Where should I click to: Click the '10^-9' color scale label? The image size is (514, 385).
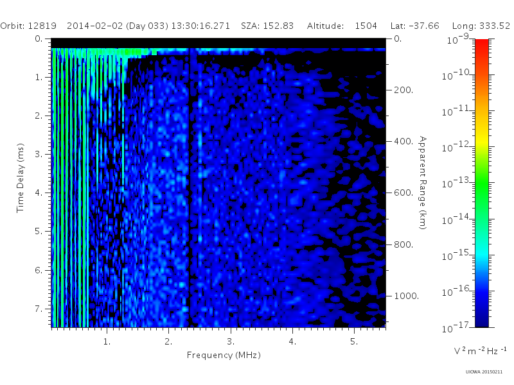458,38
